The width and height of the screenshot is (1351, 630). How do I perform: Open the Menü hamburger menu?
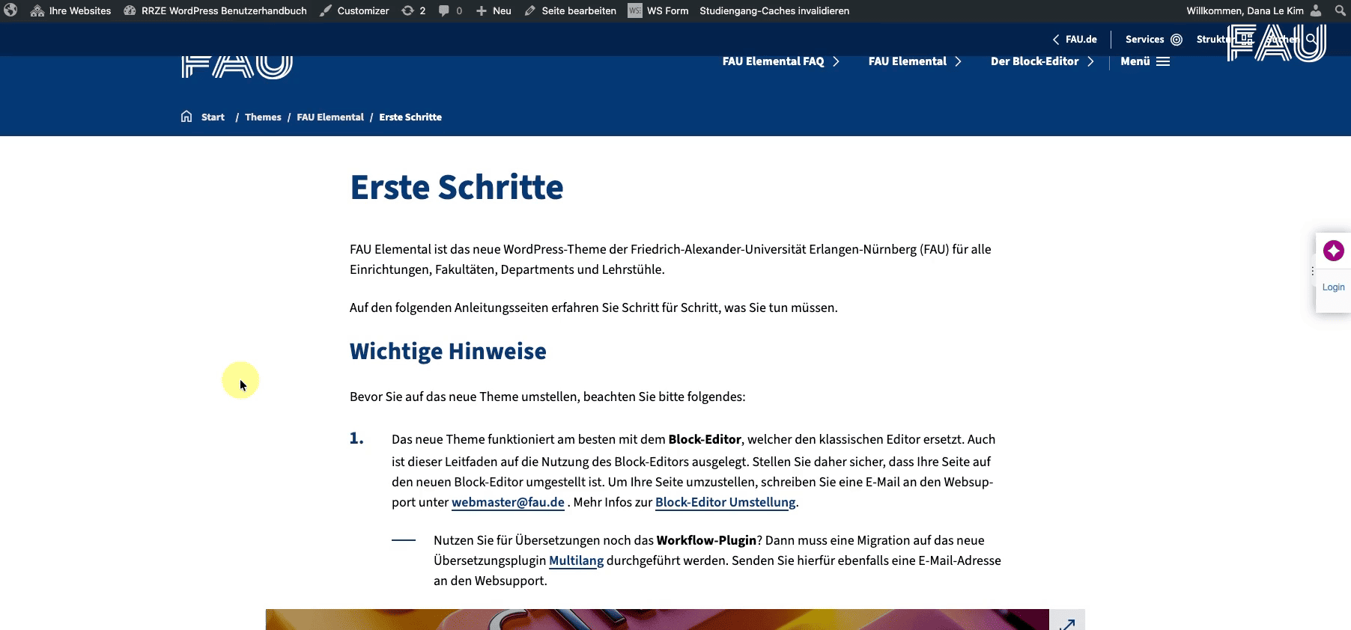click(x=1145, y=61)
